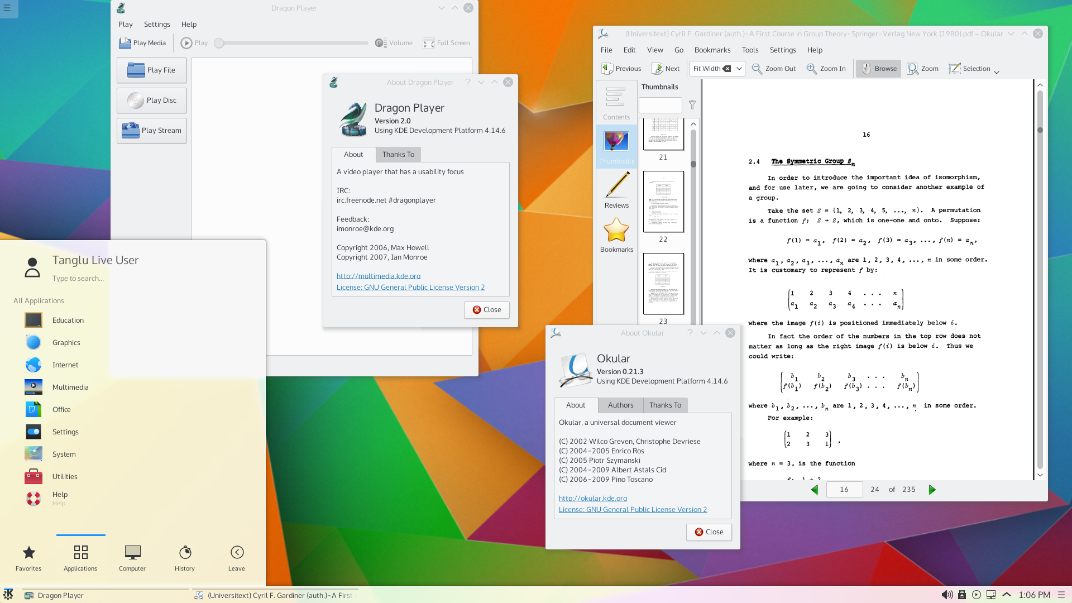Click the green next page arrow
The image size is (1072, 603).
(932, 490)
